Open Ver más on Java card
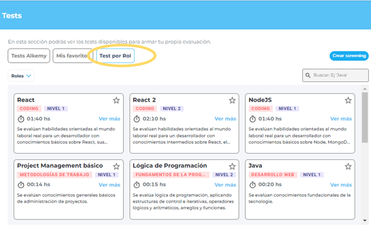 click(341, 185)
